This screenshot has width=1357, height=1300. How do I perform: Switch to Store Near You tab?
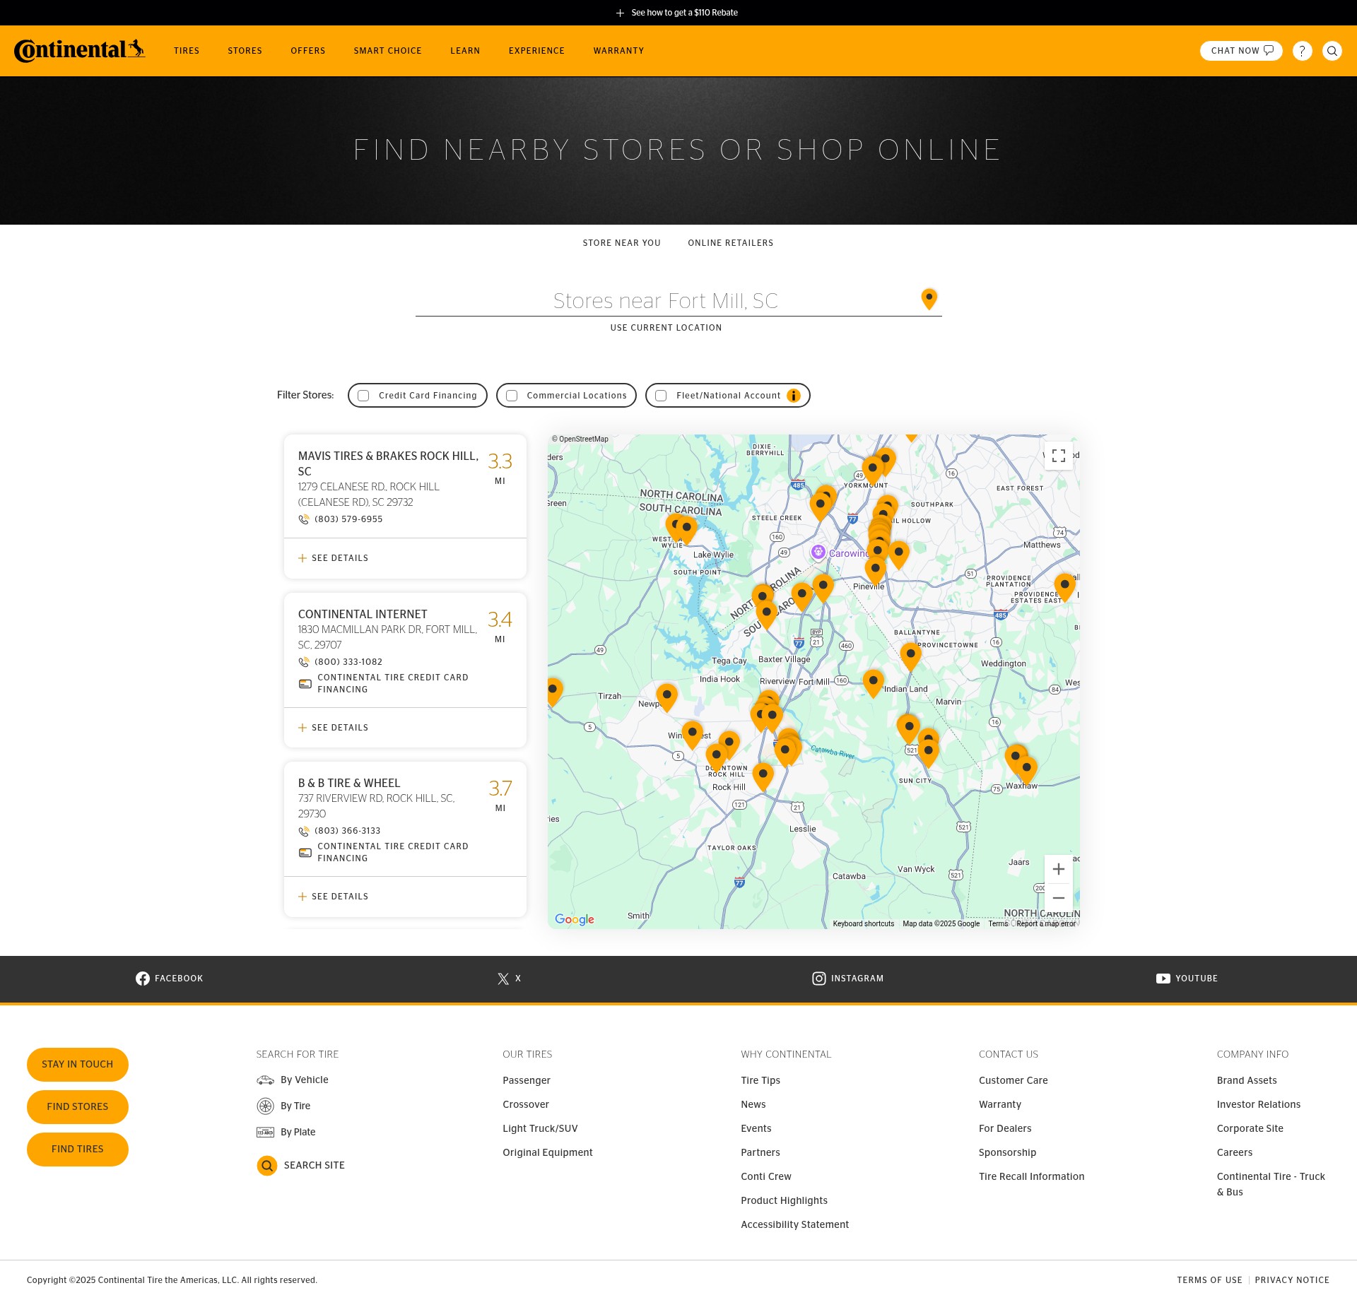[x=622, y=243]
